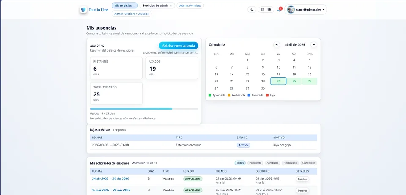Filter requests by Todas
The width and height of the screenshot is (406, 195).
click(x=240, y=163)
